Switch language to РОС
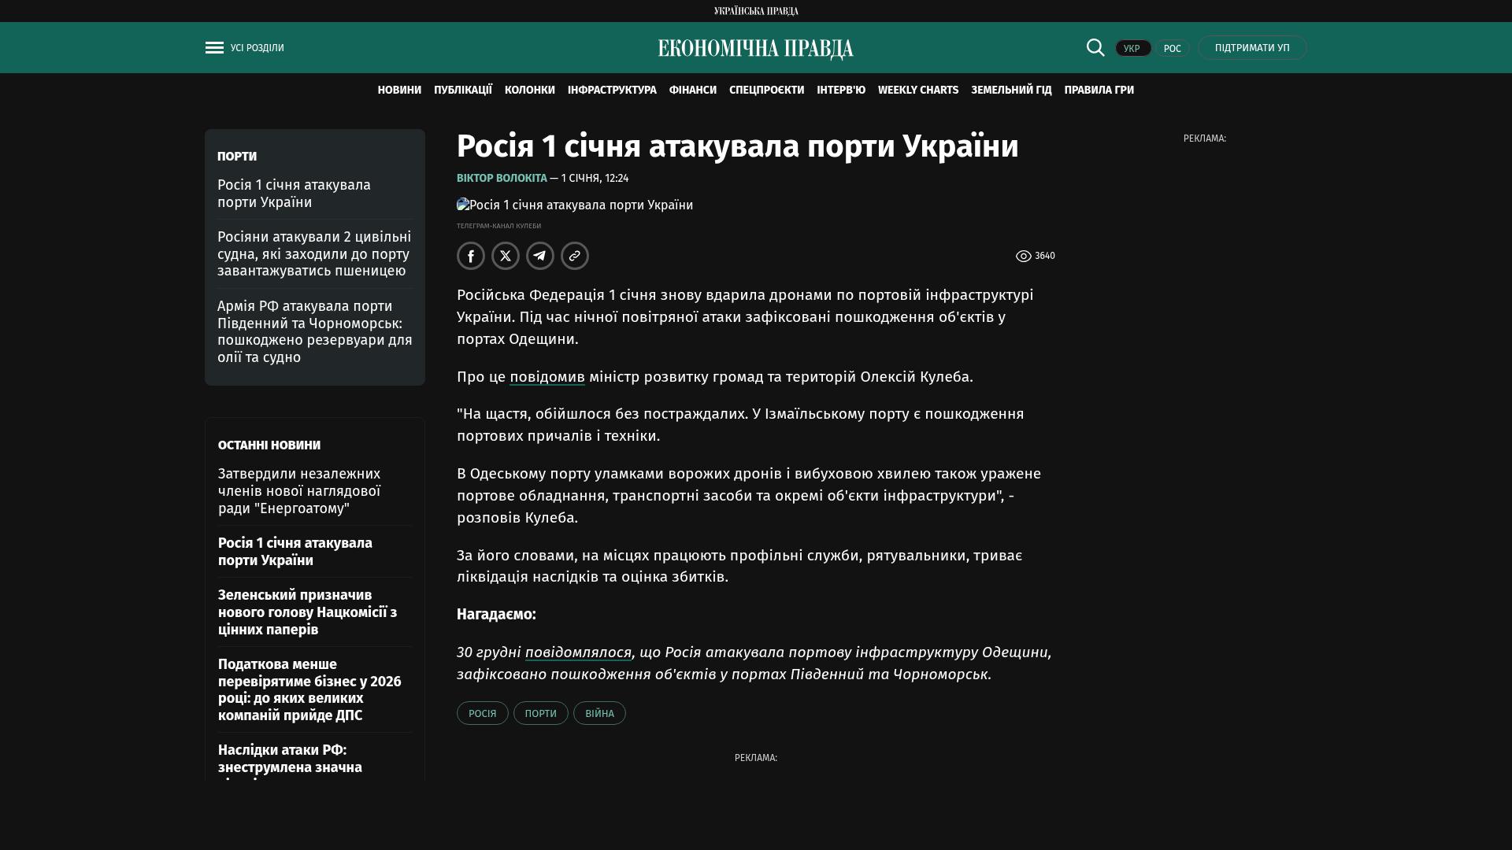 [x=1172, y=49]
